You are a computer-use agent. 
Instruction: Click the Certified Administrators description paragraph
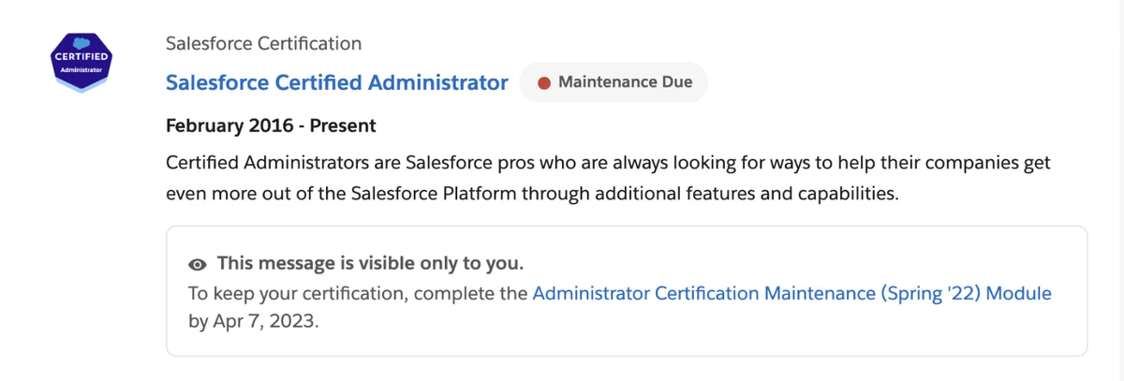tap(609, 179)
